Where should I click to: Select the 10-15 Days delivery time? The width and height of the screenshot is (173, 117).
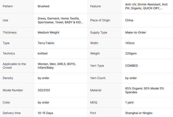pos(45,113)
